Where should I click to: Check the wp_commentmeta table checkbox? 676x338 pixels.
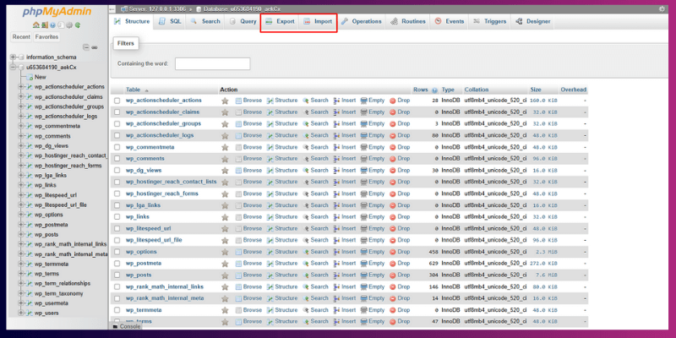pos(117,147)
